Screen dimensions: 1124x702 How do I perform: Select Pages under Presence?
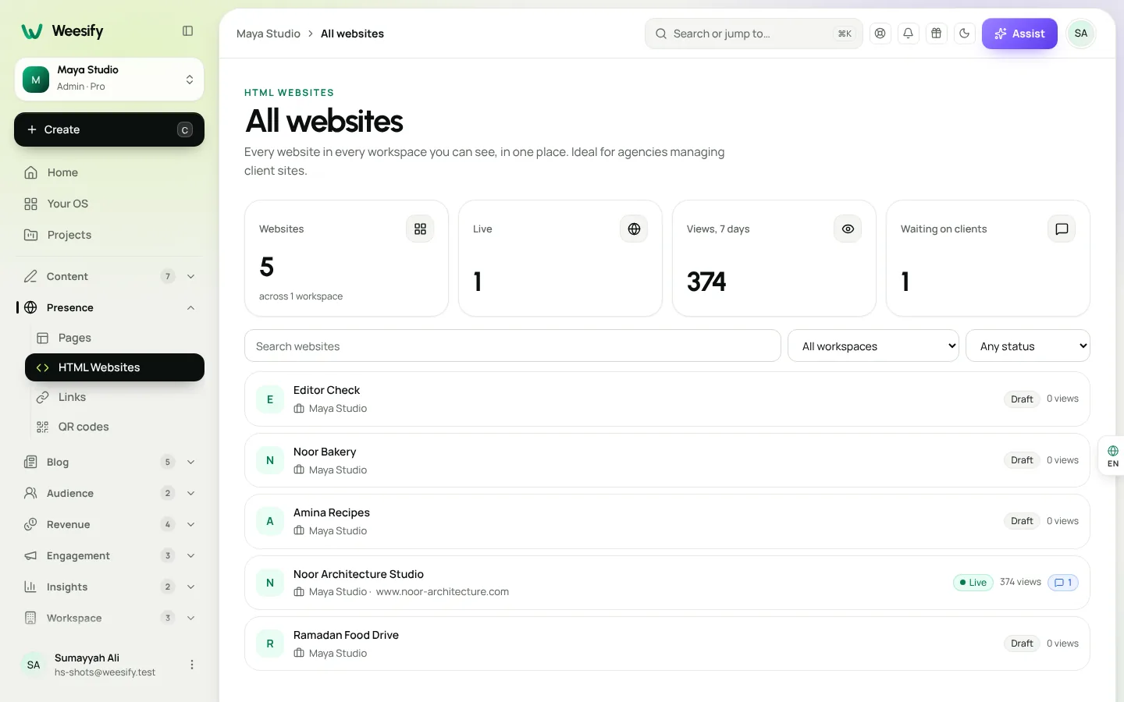115,338
